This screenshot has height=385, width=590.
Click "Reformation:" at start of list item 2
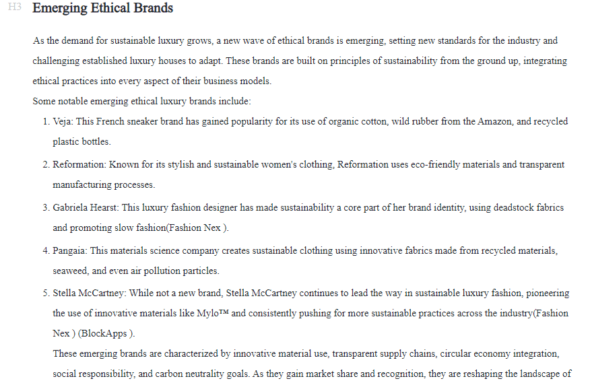79,165
